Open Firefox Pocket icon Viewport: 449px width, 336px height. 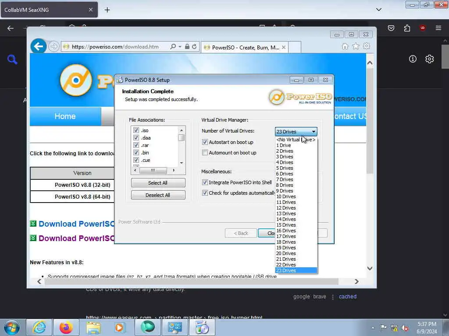pos(391,28)
